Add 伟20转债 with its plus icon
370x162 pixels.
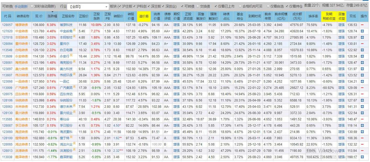(362, 75)
